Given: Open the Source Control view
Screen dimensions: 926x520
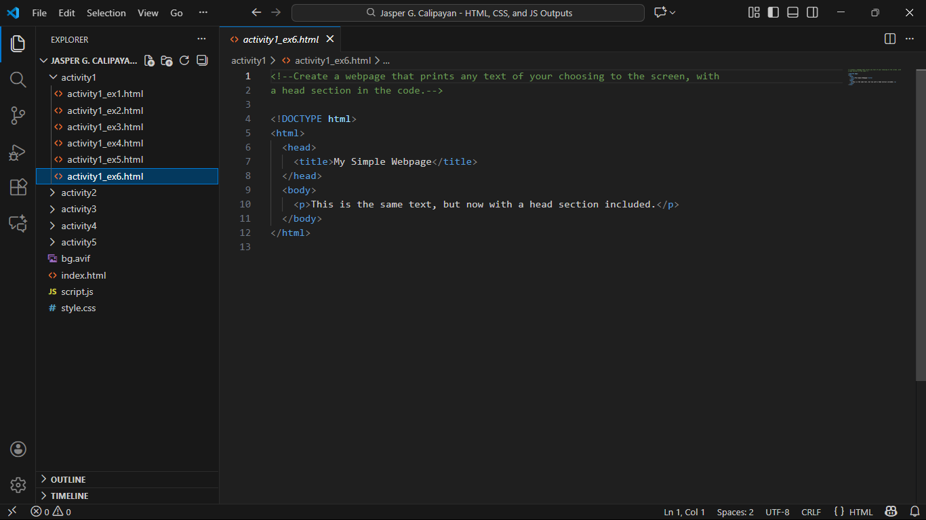Looking at the screenshot, I should pos(18,116).
